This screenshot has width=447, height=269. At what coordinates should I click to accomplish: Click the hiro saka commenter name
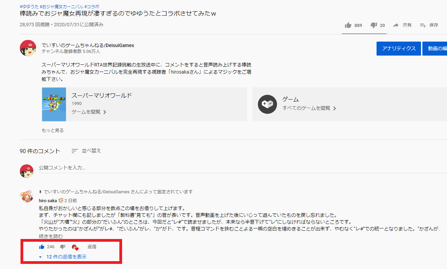pos(48,200)
